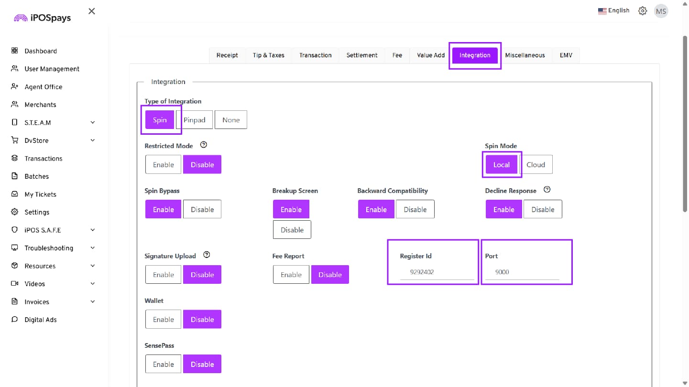Image resolution: width=689 pixels, height=387 pixels.
Task: Click the iPOS S.A.F.E shield icon
Action: [14, 230]
